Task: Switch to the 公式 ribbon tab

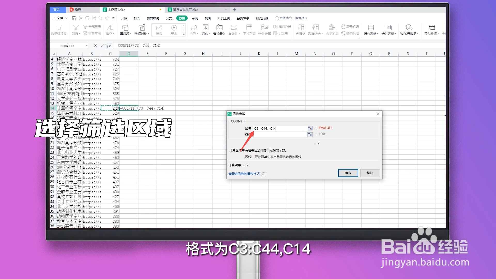Action: coord(169,18)
